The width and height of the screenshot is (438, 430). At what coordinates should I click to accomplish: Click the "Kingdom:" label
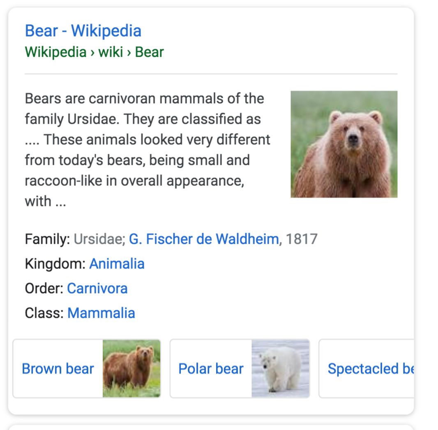tap(55, 264)
